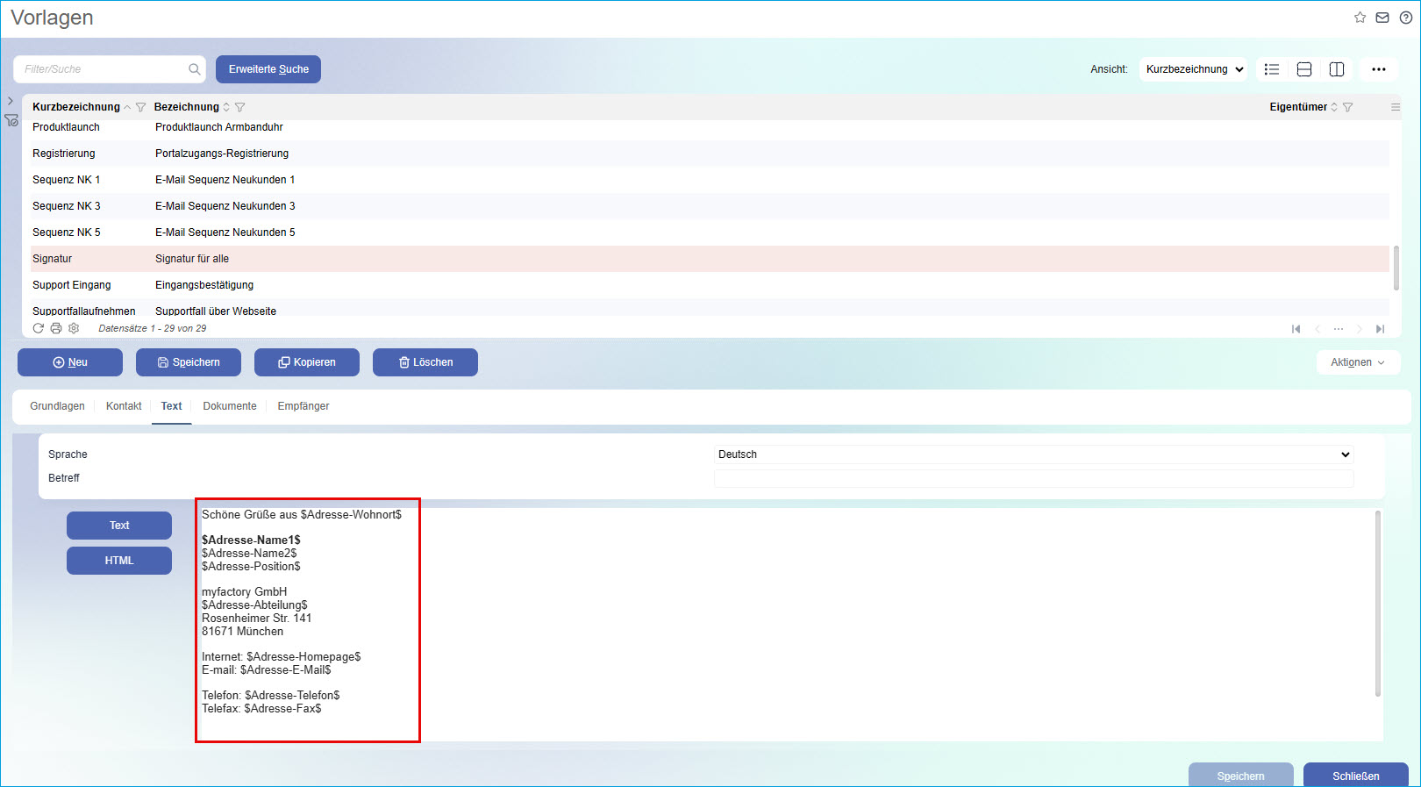Create a new template with Neu

tap(70, 362)
